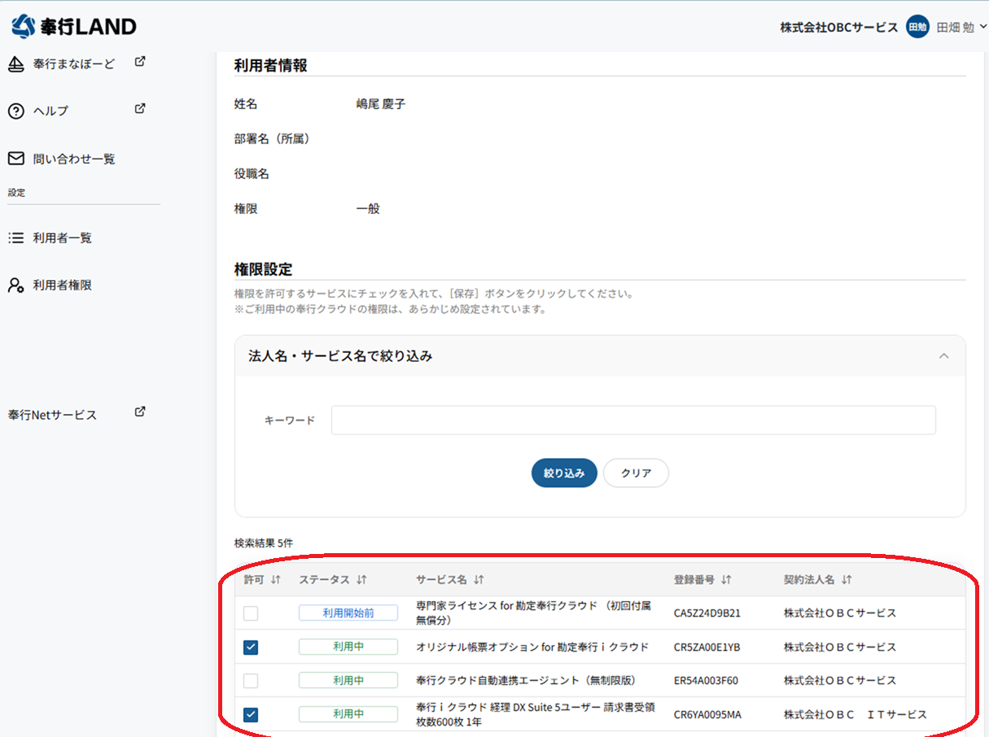Check 許可 for 奉行クラウド自動連携エージェント row
This screenshot has height=737, width=989.
(251, 681)
